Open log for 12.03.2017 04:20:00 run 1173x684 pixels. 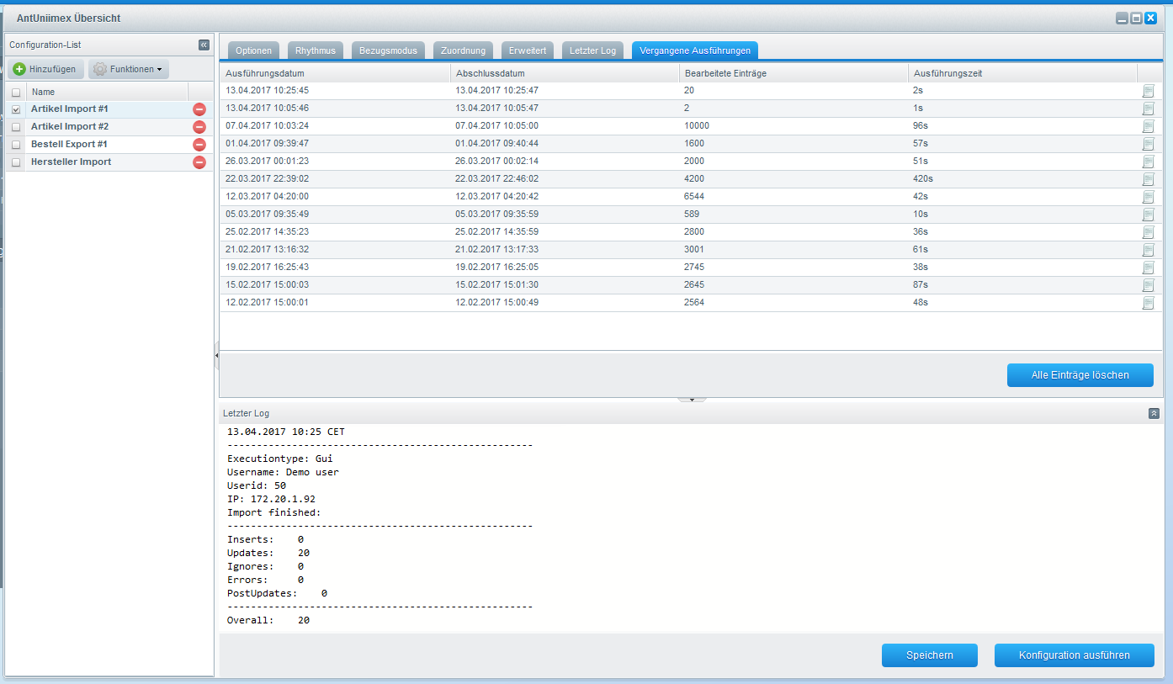coord(1148,197)
